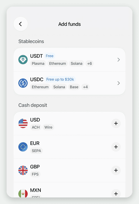Click the SEPA chip under EUR

click(x=37, y=151)
